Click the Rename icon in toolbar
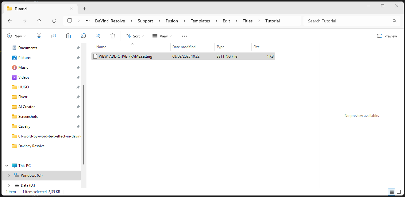This screenshot has height=197, width=405. (x=83, y=36)
